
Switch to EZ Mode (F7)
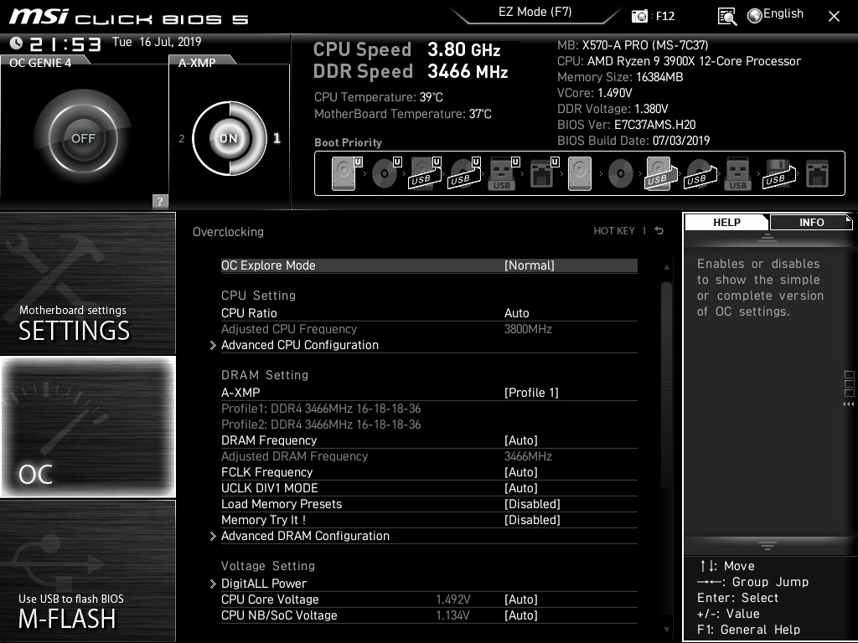535,12
